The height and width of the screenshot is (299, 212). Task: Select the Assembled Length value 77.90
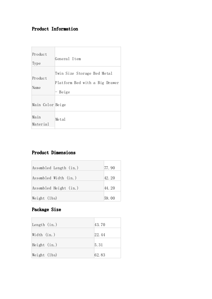[x=109, y=168]
